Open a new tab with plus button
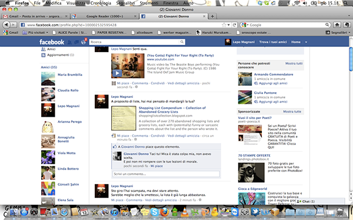Screen dimensions: 353x220 (212, 16)
